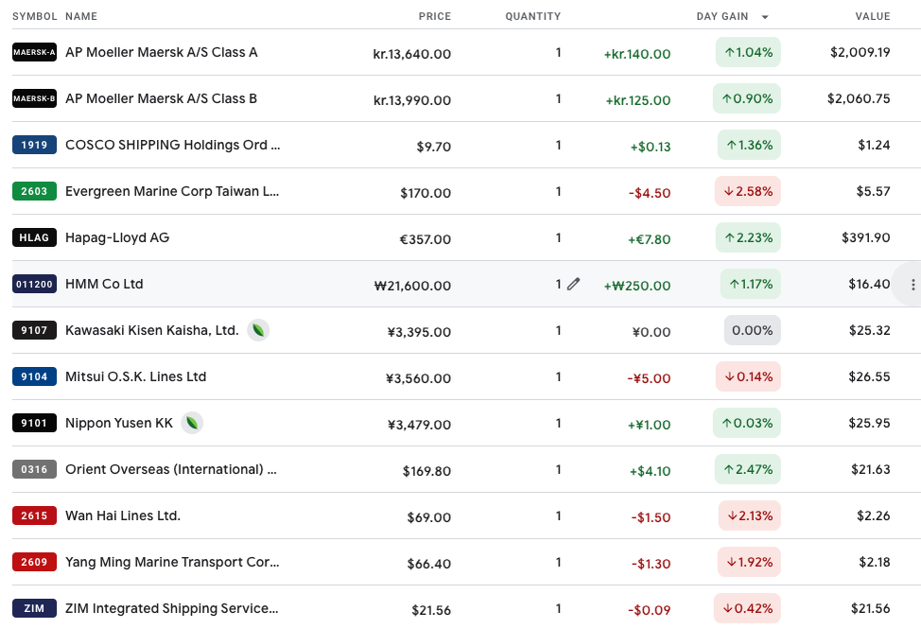Viewport: 921px width, 629px height.
Task: Open Hapag-Lloyd AG stock name
Action: coord(117,237)
